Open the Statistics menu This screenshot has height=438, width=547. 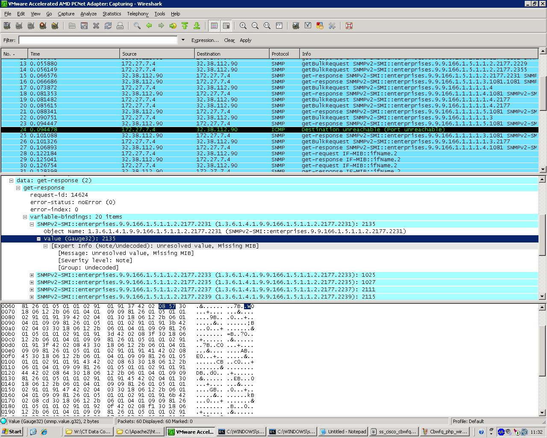(112, 14)
